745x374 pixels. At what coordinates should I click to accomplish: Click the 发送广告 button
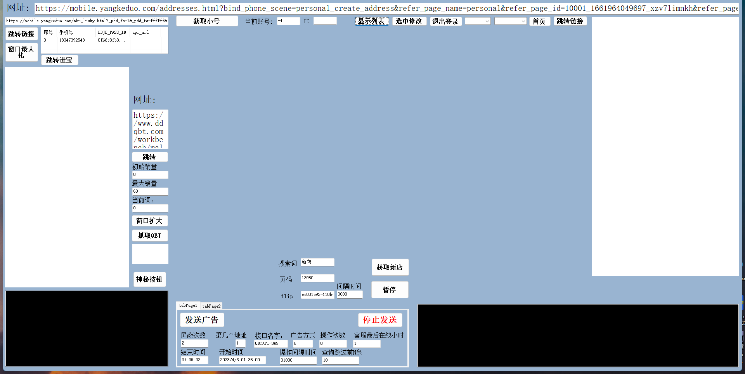[202, 320]
